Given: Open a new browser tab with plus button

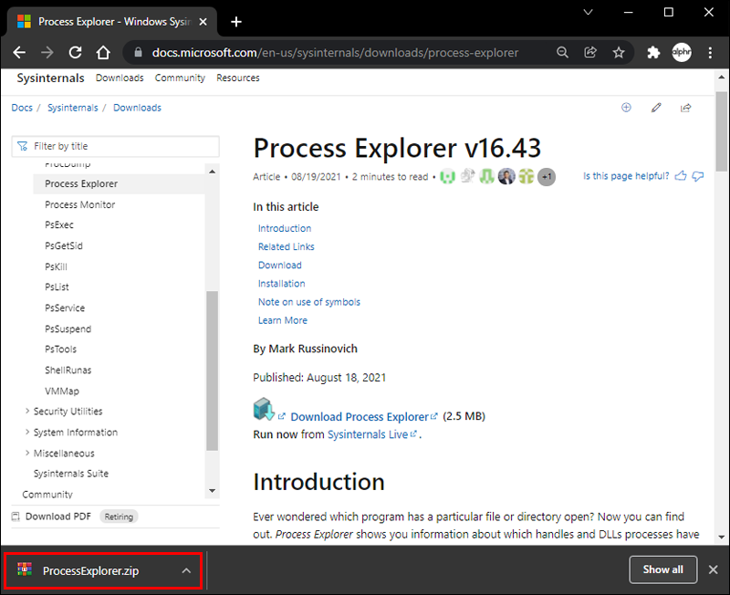Looking at the screenshot, I should (236, 22).
